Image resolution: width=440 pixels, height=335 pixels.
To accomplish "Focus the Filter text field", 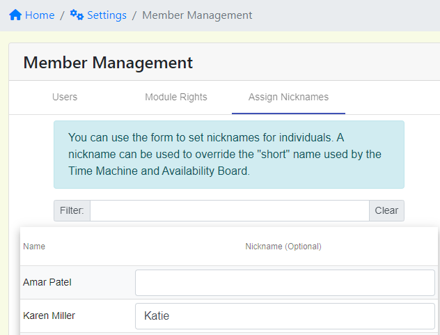I will point(230,210).
